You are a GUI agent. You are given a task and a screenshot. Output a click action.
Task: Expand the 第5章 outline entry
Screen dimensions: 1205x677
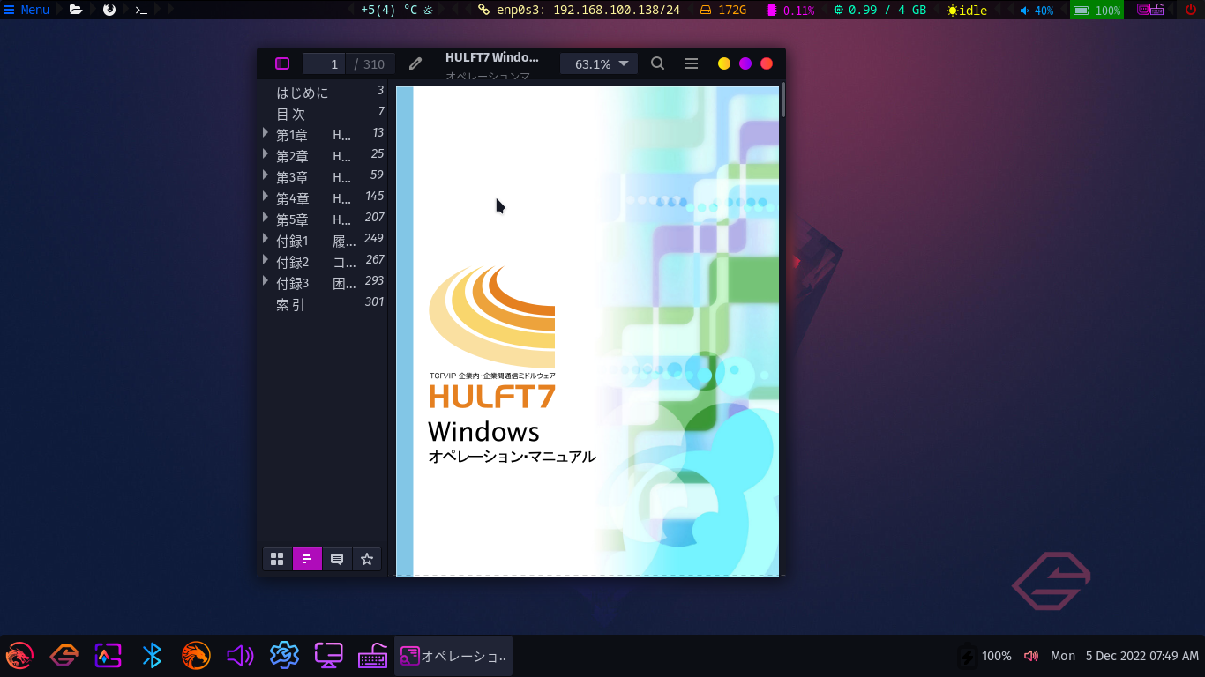(266, 218)
